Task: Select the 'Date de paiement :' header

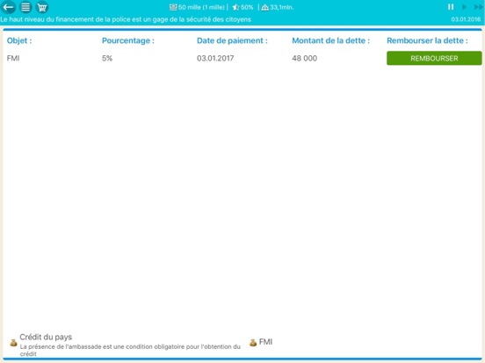Action: point(232,40)
